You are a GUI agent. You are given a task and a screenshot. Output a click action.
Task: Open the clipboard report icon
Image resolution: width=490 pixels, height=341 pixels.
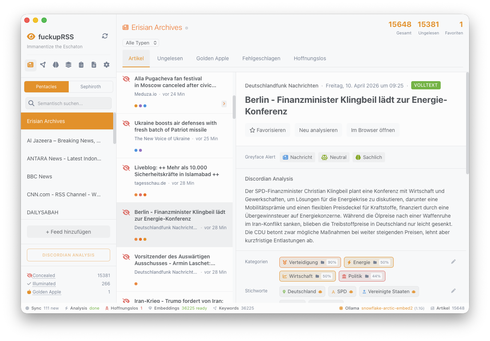81,65
